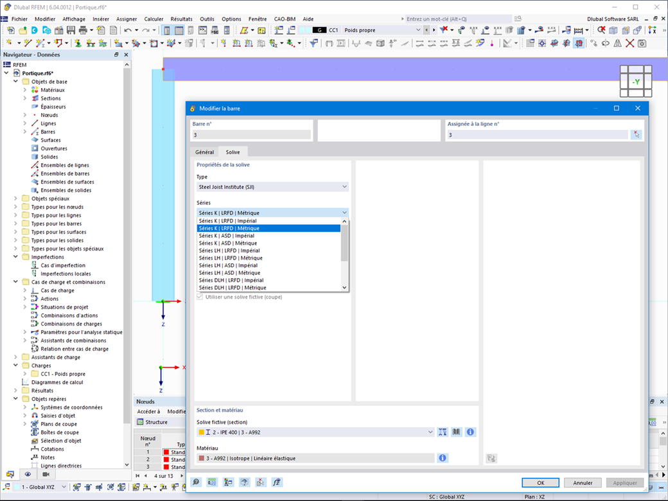668x501 pixels.
Task: Click previous load case arrow button
Action: point(426,30)
